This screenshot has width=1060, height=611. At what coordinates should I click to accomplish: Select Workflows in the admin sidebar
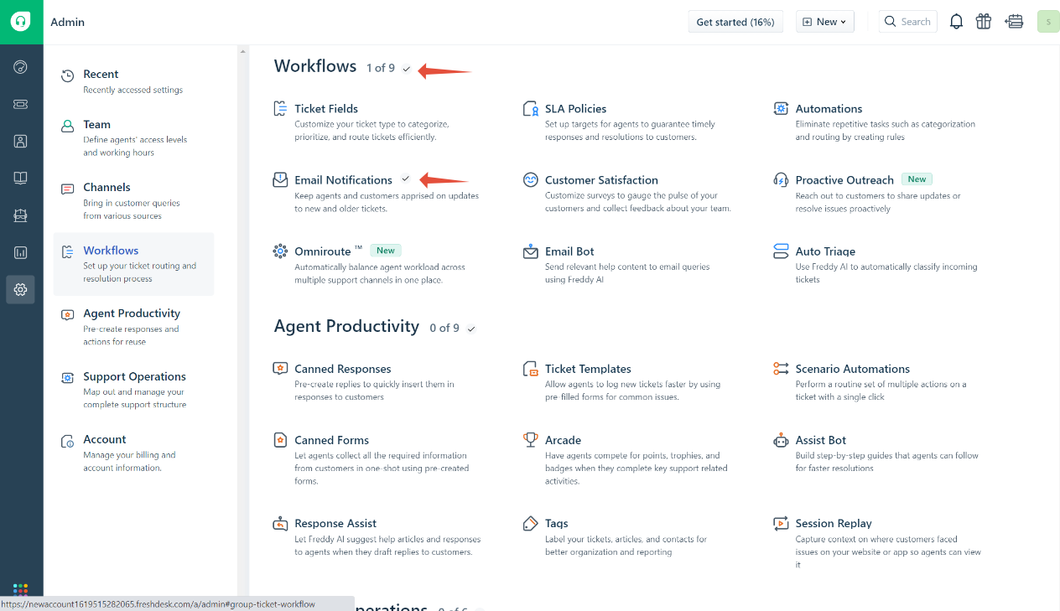(x=134, y=264)
